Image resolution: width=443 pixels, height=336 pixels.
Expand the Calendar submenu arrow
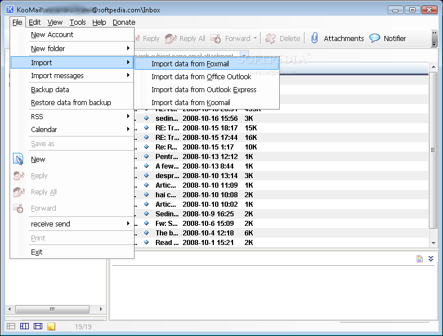pos(128,129)
